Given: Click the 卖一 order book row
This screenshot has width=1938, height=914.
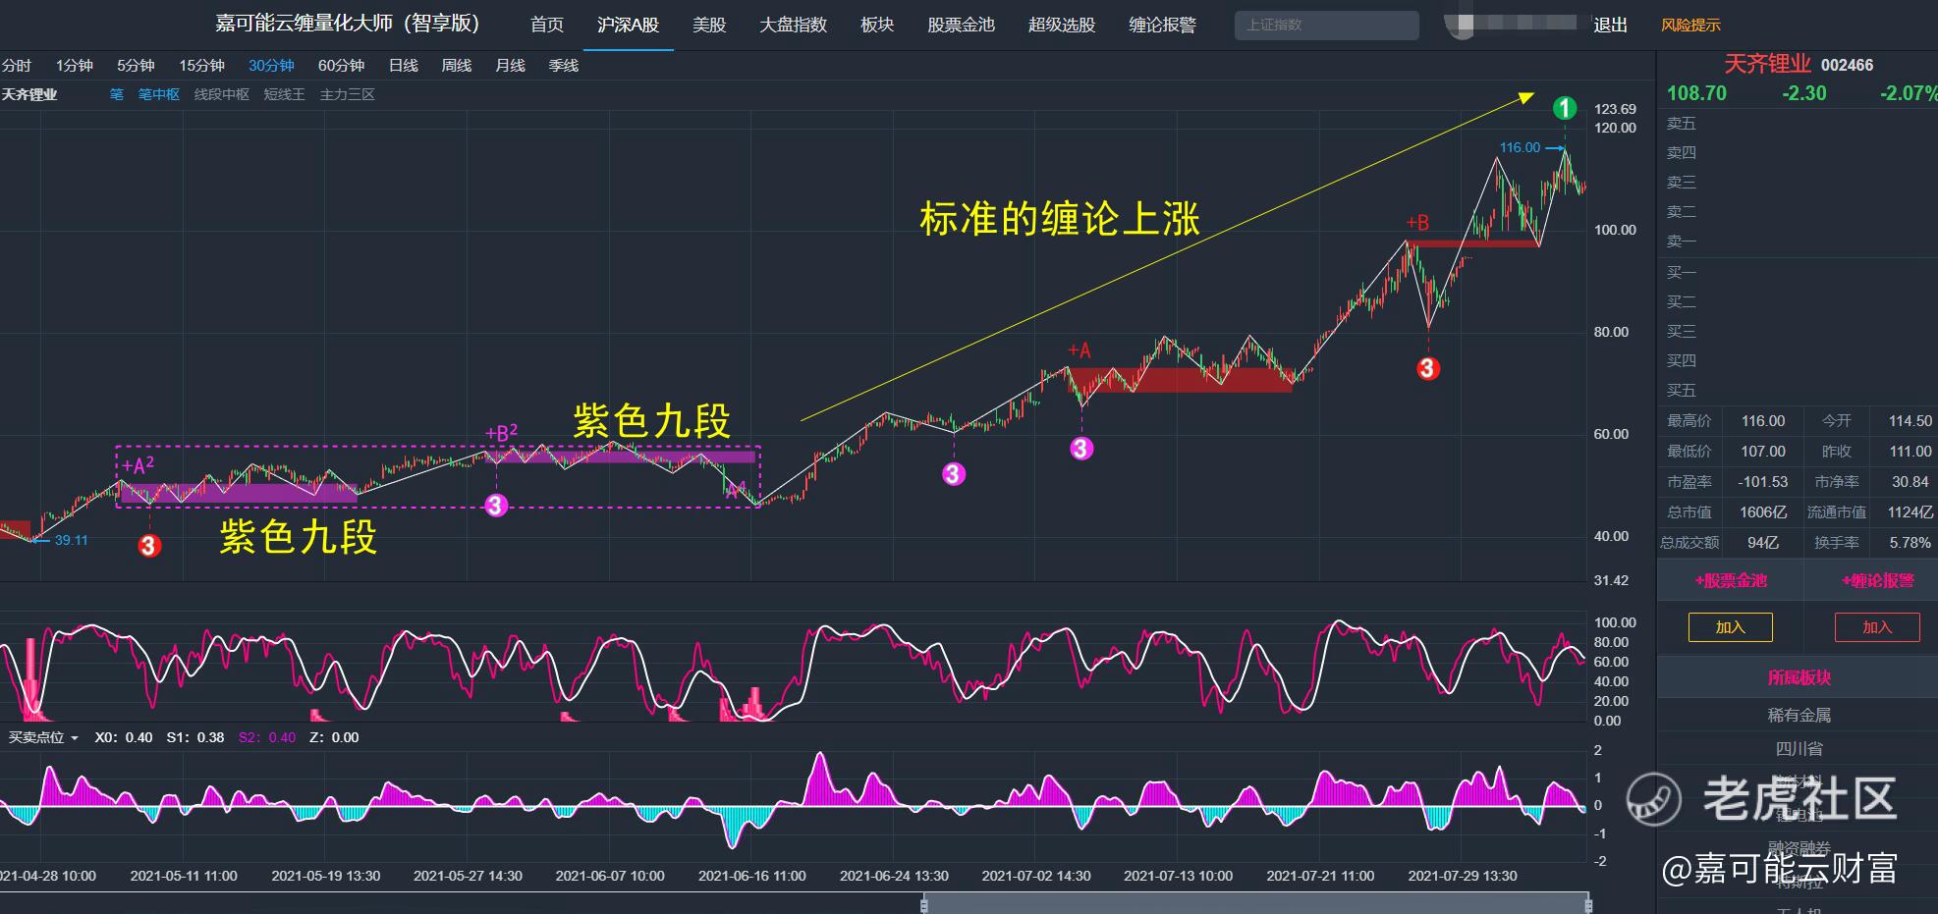Looking at the screenshot, I should pyautogui.click(x=1798, y=242).
